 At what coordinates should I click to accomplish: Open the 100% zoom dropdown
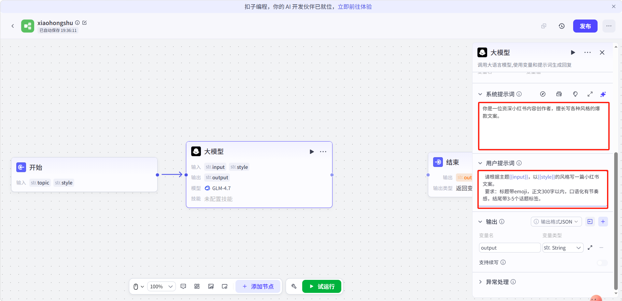(x=162, y=286)
